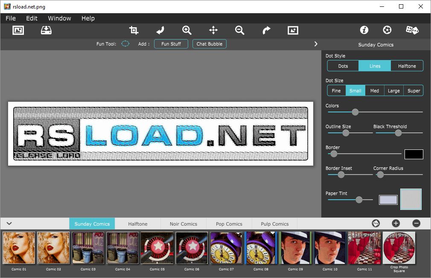431x278 pixels.
Task: Select the Crop tool
Action: point(134,30)
